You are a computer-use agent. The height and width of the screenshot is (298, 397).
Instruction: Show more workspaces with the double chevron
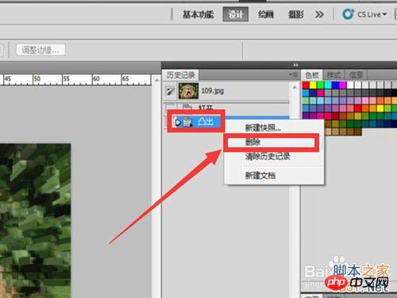319,14
